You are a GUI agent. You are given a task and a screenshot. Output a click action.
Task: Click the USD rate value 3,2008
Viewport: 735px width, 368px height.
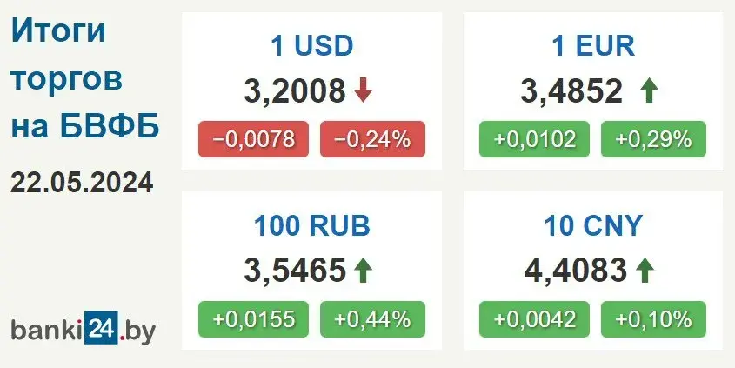(x=295, y=91)
